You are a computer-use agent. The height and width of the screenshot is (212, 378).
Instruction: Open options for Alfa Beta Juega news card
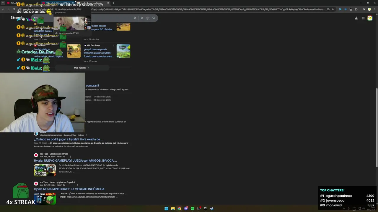(x=114, y=45)
